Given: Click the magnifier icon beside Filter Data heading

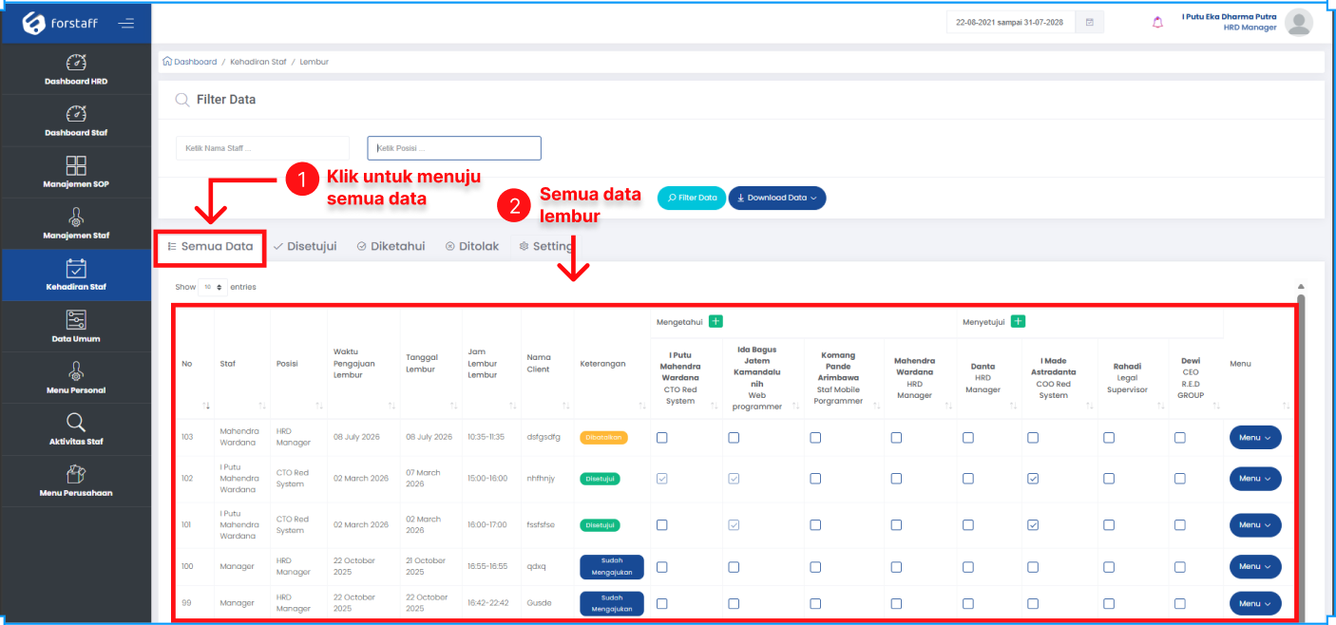Looking at the screenshot, I should (182, 100).
